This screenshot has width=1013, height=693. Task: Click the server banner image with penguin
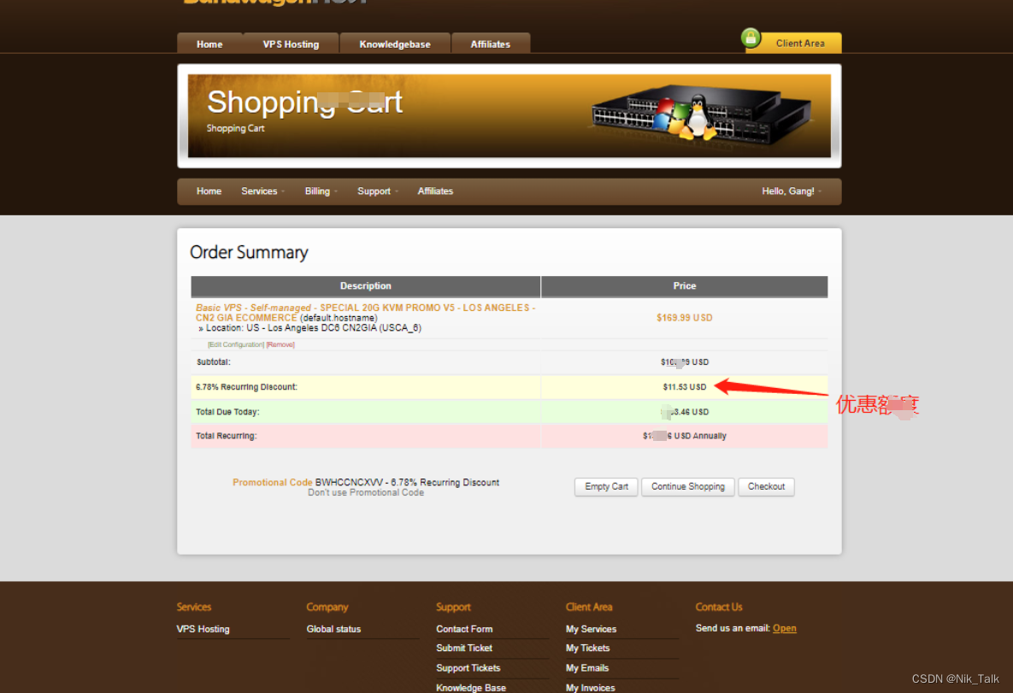pyautogui.click(x=700, y=115)
